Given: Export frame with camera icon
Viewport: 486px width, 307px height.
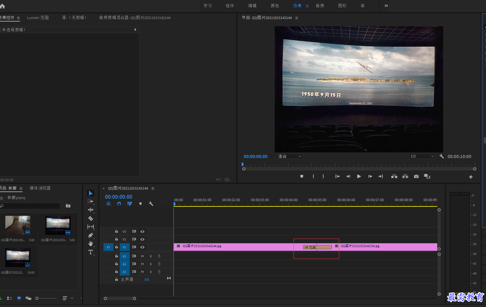Looking at the screenshot, I should click(416, 176).
